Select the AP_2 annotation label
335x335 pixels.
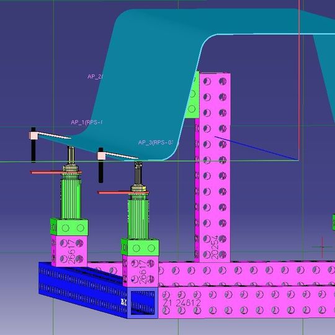click(96, 77)
